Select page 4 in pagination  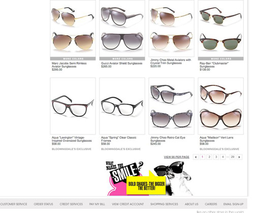[223, 157]
